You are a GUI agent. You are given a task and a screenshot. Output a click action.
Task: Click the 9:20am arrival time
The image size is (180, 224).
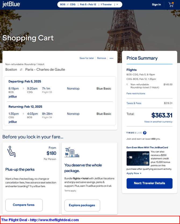32,88
